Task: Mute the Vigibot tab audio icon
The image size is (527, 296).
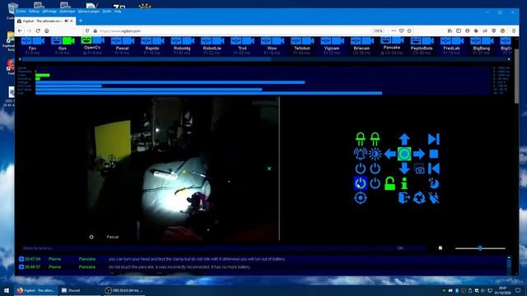Action: pyautogui.click(x=66, y=21)
